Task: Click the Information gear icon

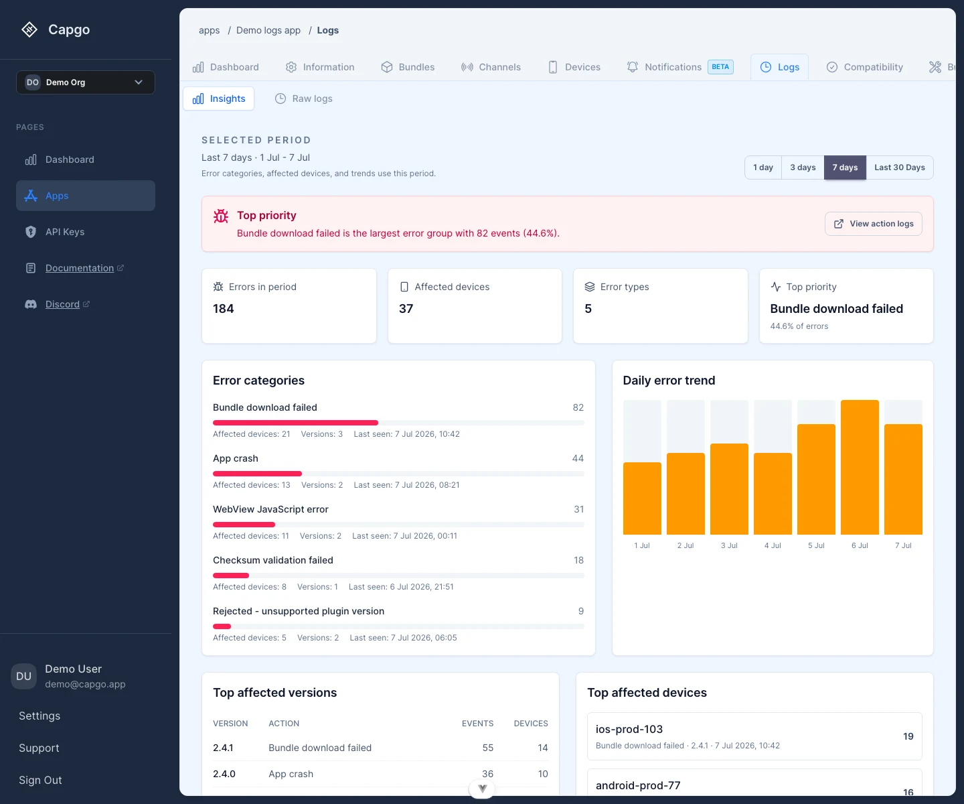Action: pos(291,67)
